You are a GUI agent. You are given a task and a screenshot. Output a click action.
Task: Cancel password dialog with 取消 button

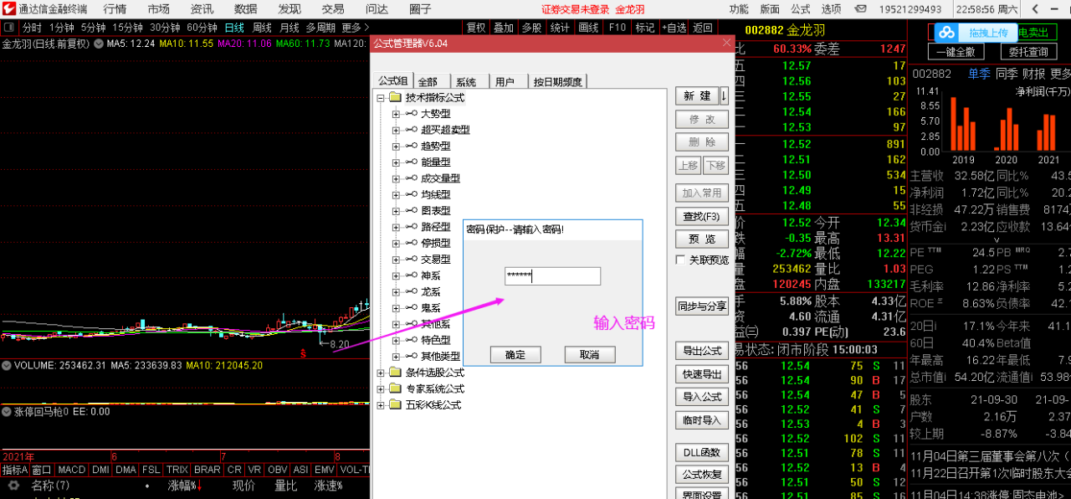click(590, 355)
